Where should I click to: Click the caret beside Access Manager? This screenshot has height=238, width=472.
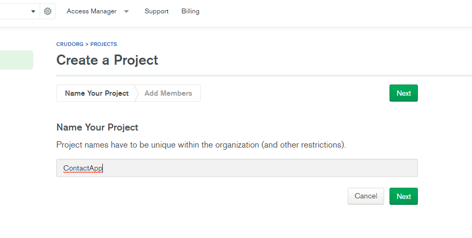coord(126,11)
